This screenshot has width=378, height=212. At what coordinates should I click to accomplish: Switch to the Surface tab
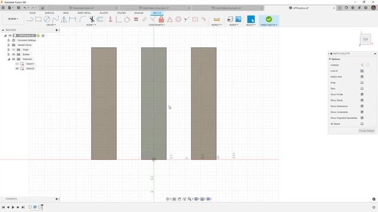[50, 13]
